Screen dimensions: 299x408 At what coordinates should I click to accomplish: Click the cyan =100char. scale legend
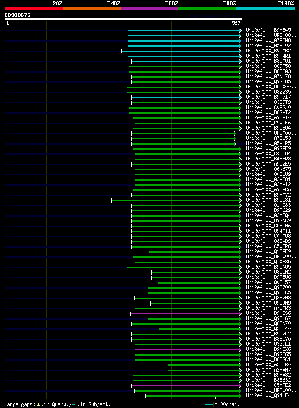tap(222, 405)
